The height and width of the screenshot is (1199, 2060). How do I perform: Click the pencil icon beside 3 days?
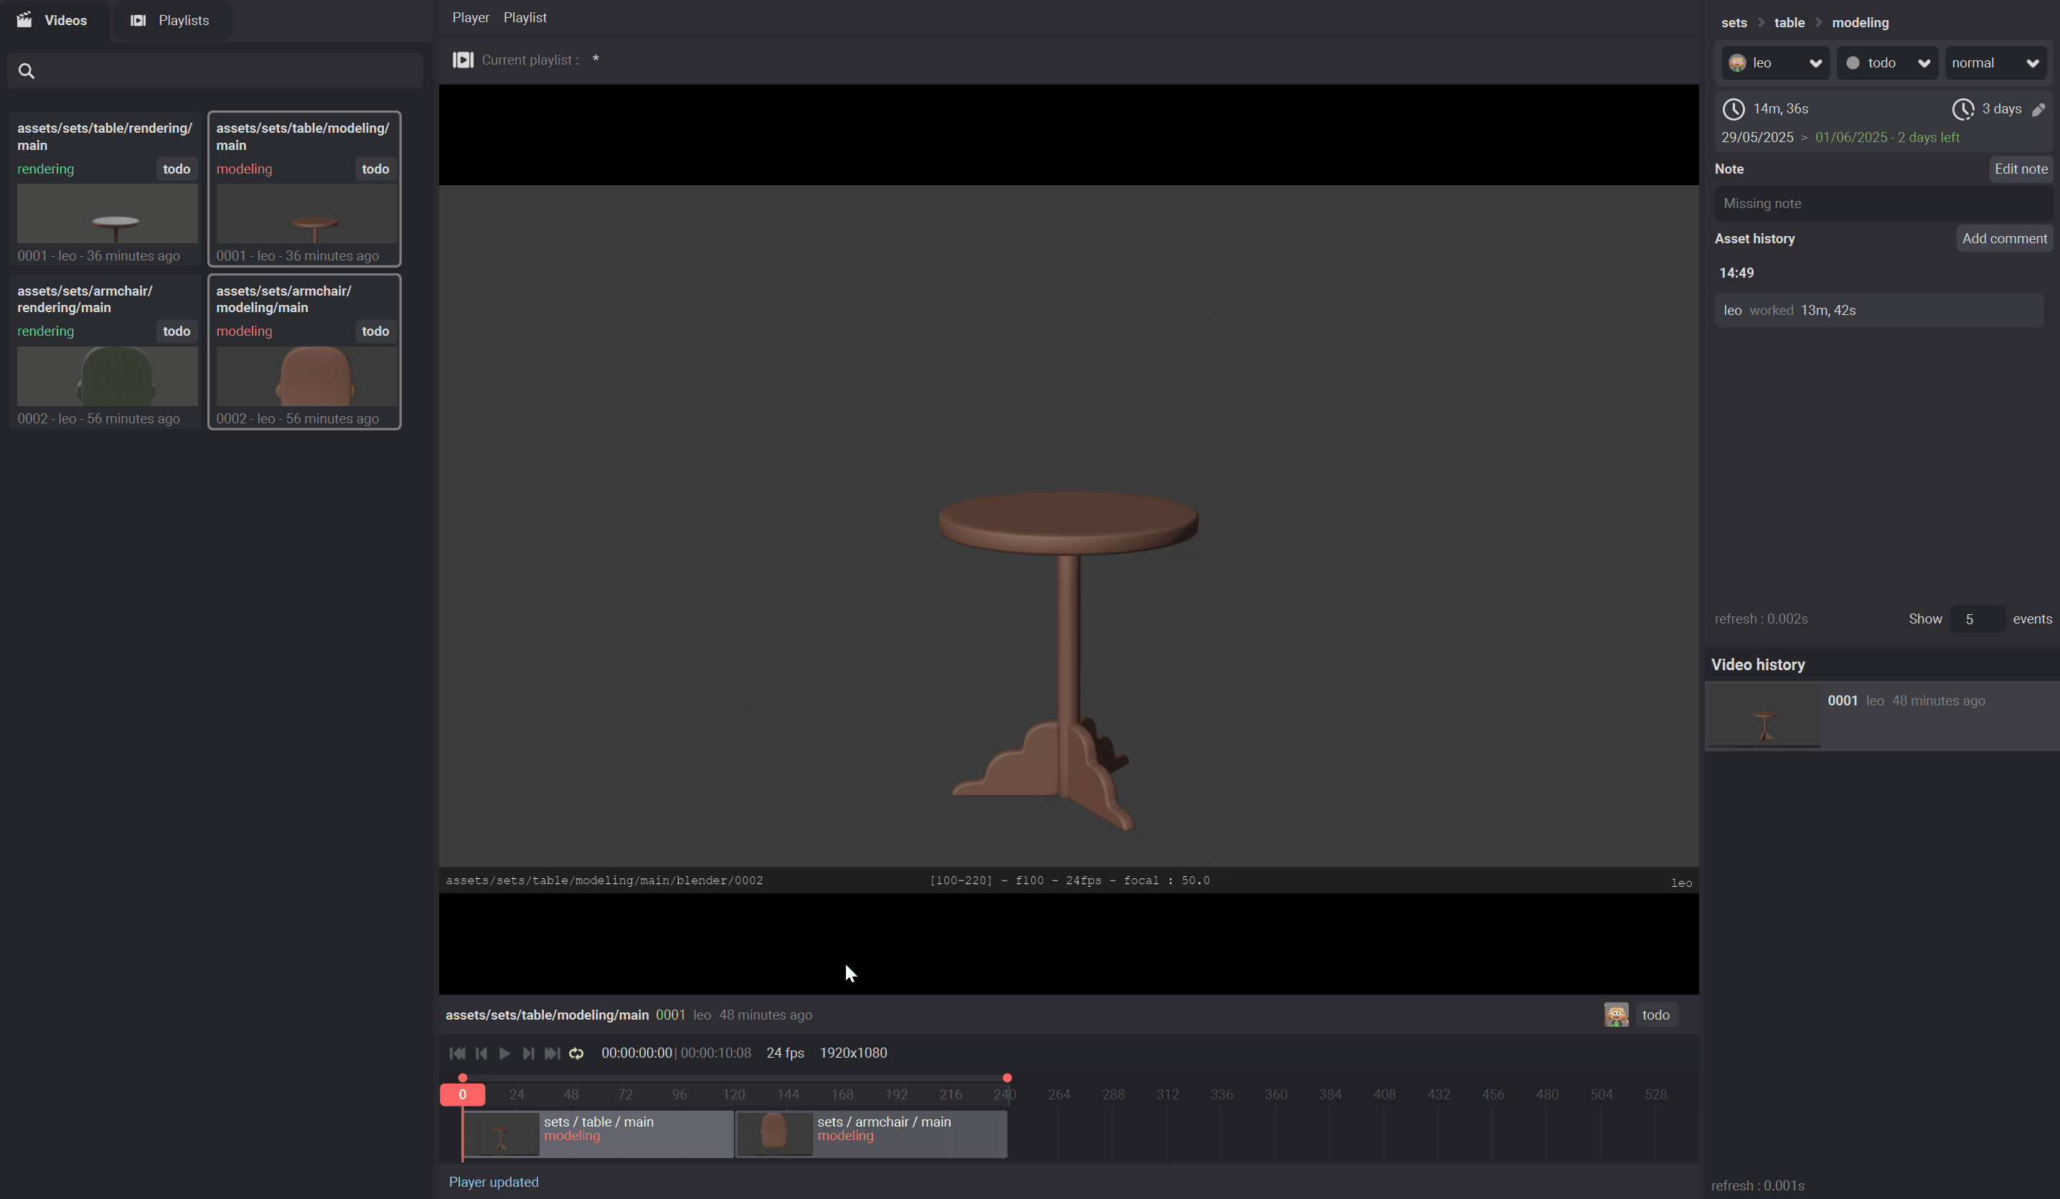pos(2038,110)
